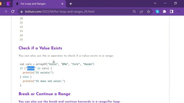Viewport: 184px width, 103px height.
Task: Click the highlighted Volvo text in if statement
Action: click(x=31, y=68)
